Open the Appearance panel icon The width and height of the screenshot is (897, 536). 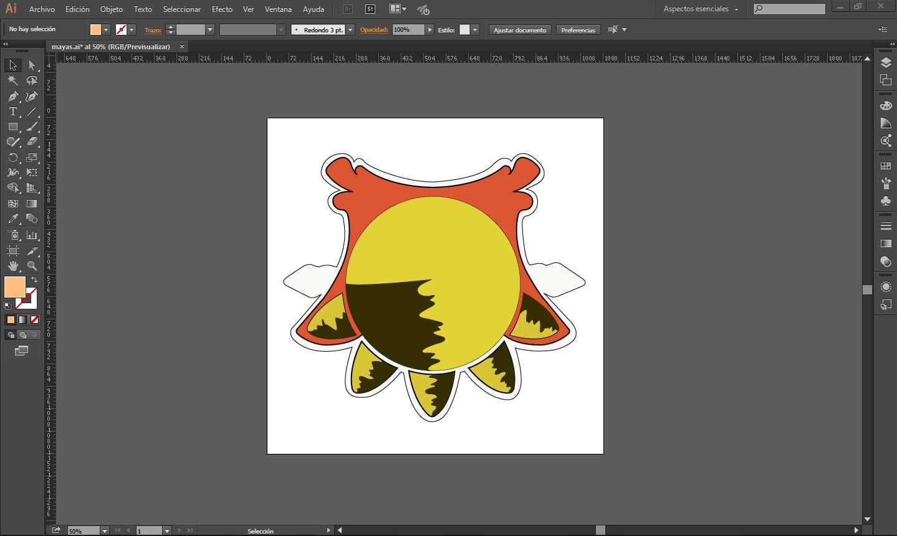886,287
